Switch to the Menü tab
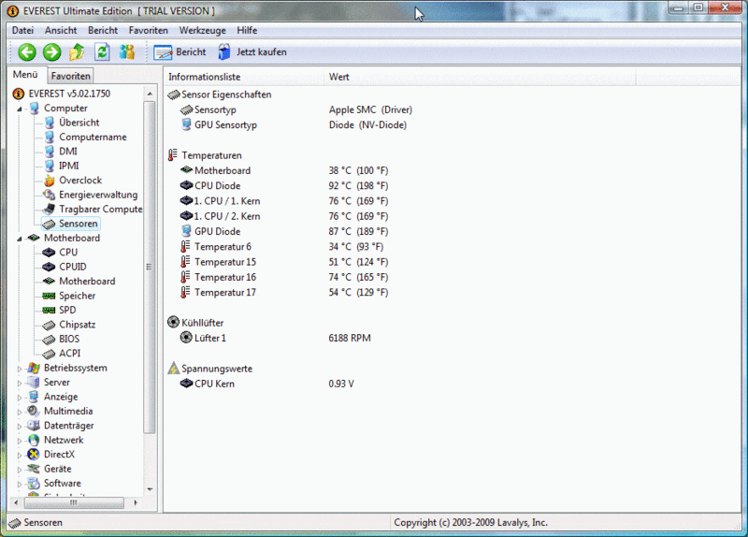748x537 pixels. pos(25,75)
